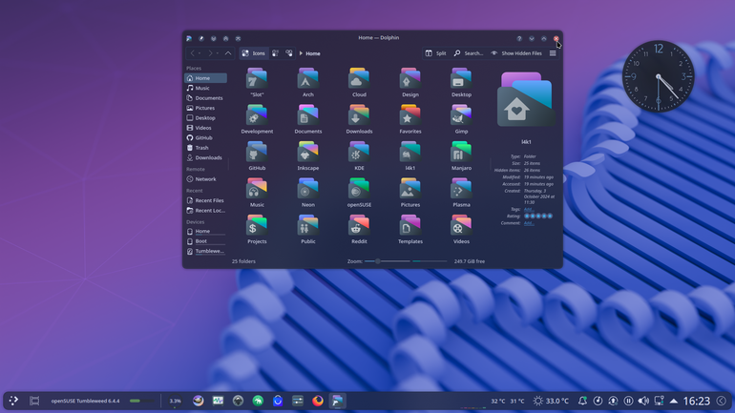Open the Design folder
The width and height of the screenshot is (735, 413).
click(410, 82)
